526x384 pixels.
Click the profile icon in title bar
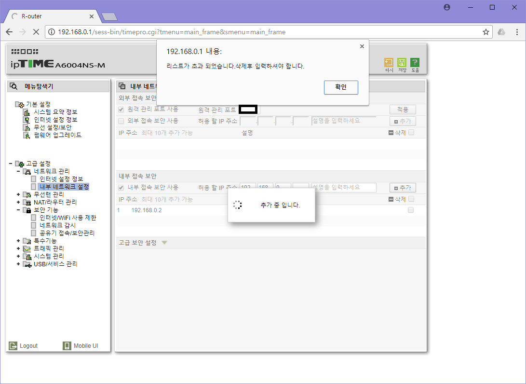[447, 7]
